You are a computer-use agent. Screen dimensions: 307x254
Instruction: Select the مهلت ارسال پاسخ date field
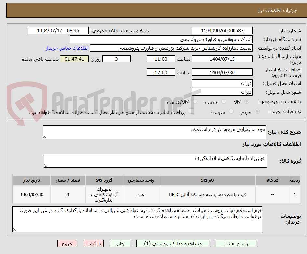click(x=222, y=59)
